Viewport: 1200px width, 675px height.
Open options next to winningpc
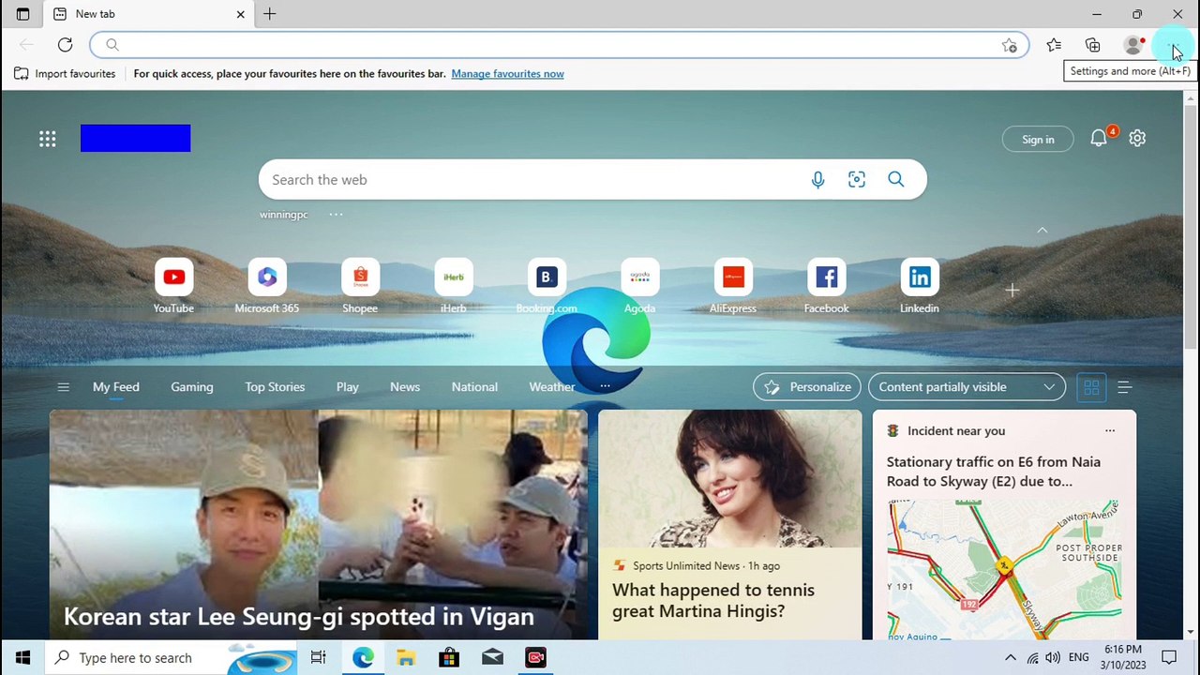(x=336, y=215)
